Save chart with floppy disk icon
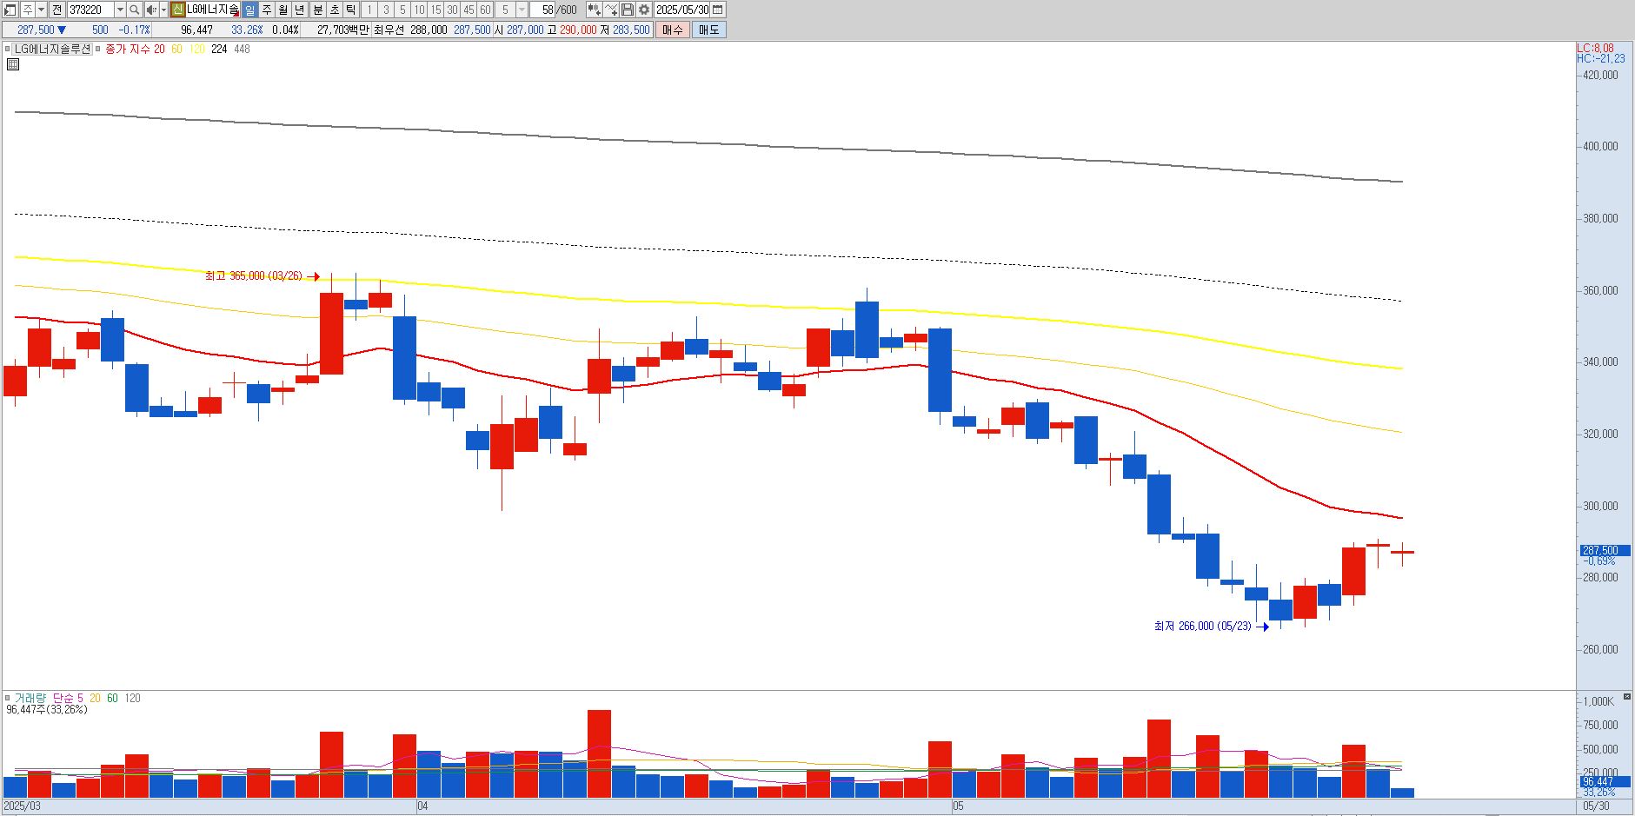This screenshot has height=816, width=1635. [628, 10]
